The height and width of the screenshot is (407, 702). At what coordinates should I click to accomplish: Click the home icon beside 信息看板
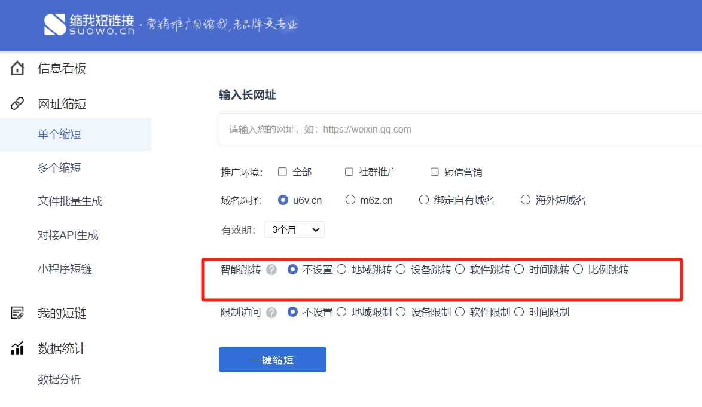tap(17, 68)
